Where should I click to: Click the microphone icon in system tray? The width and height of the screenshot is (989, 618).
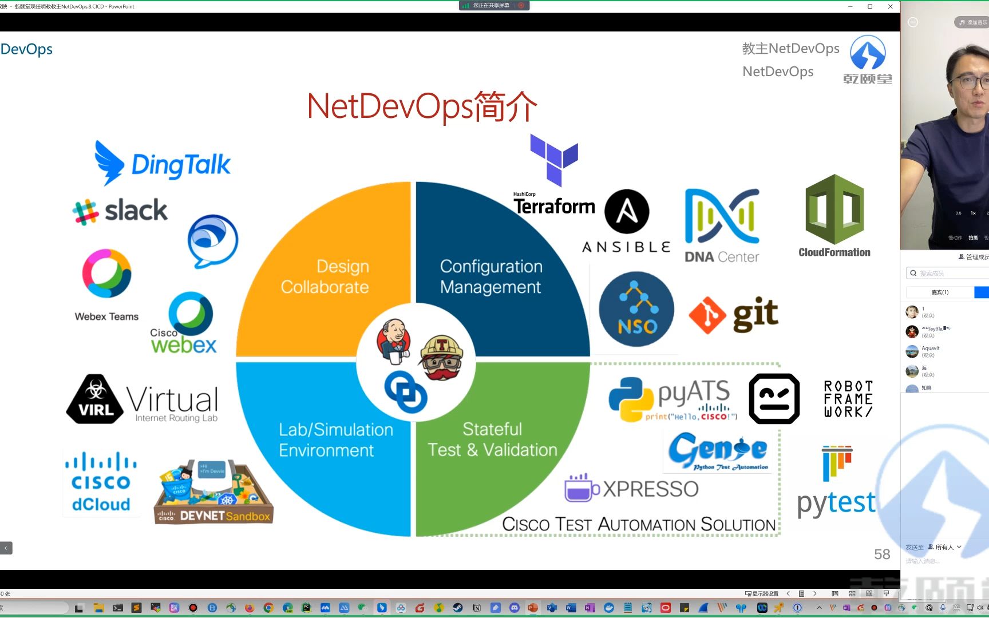[943, 608]
